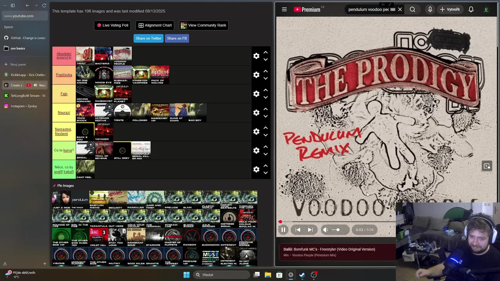Reload page in browser sidebar
Screen dimensions: 500x281
pos(44,5)
